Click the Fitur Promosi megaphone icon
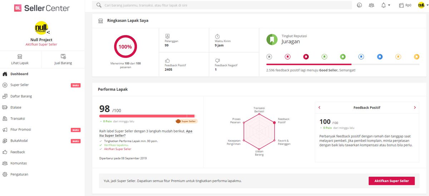The width and height of the screenshot is (429, 196). click(x=5, y=130)
